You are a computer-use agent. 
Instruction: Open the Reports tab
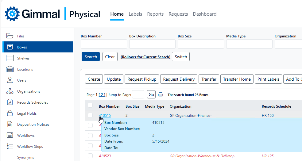pyautogui.click(x=155, y=14)
